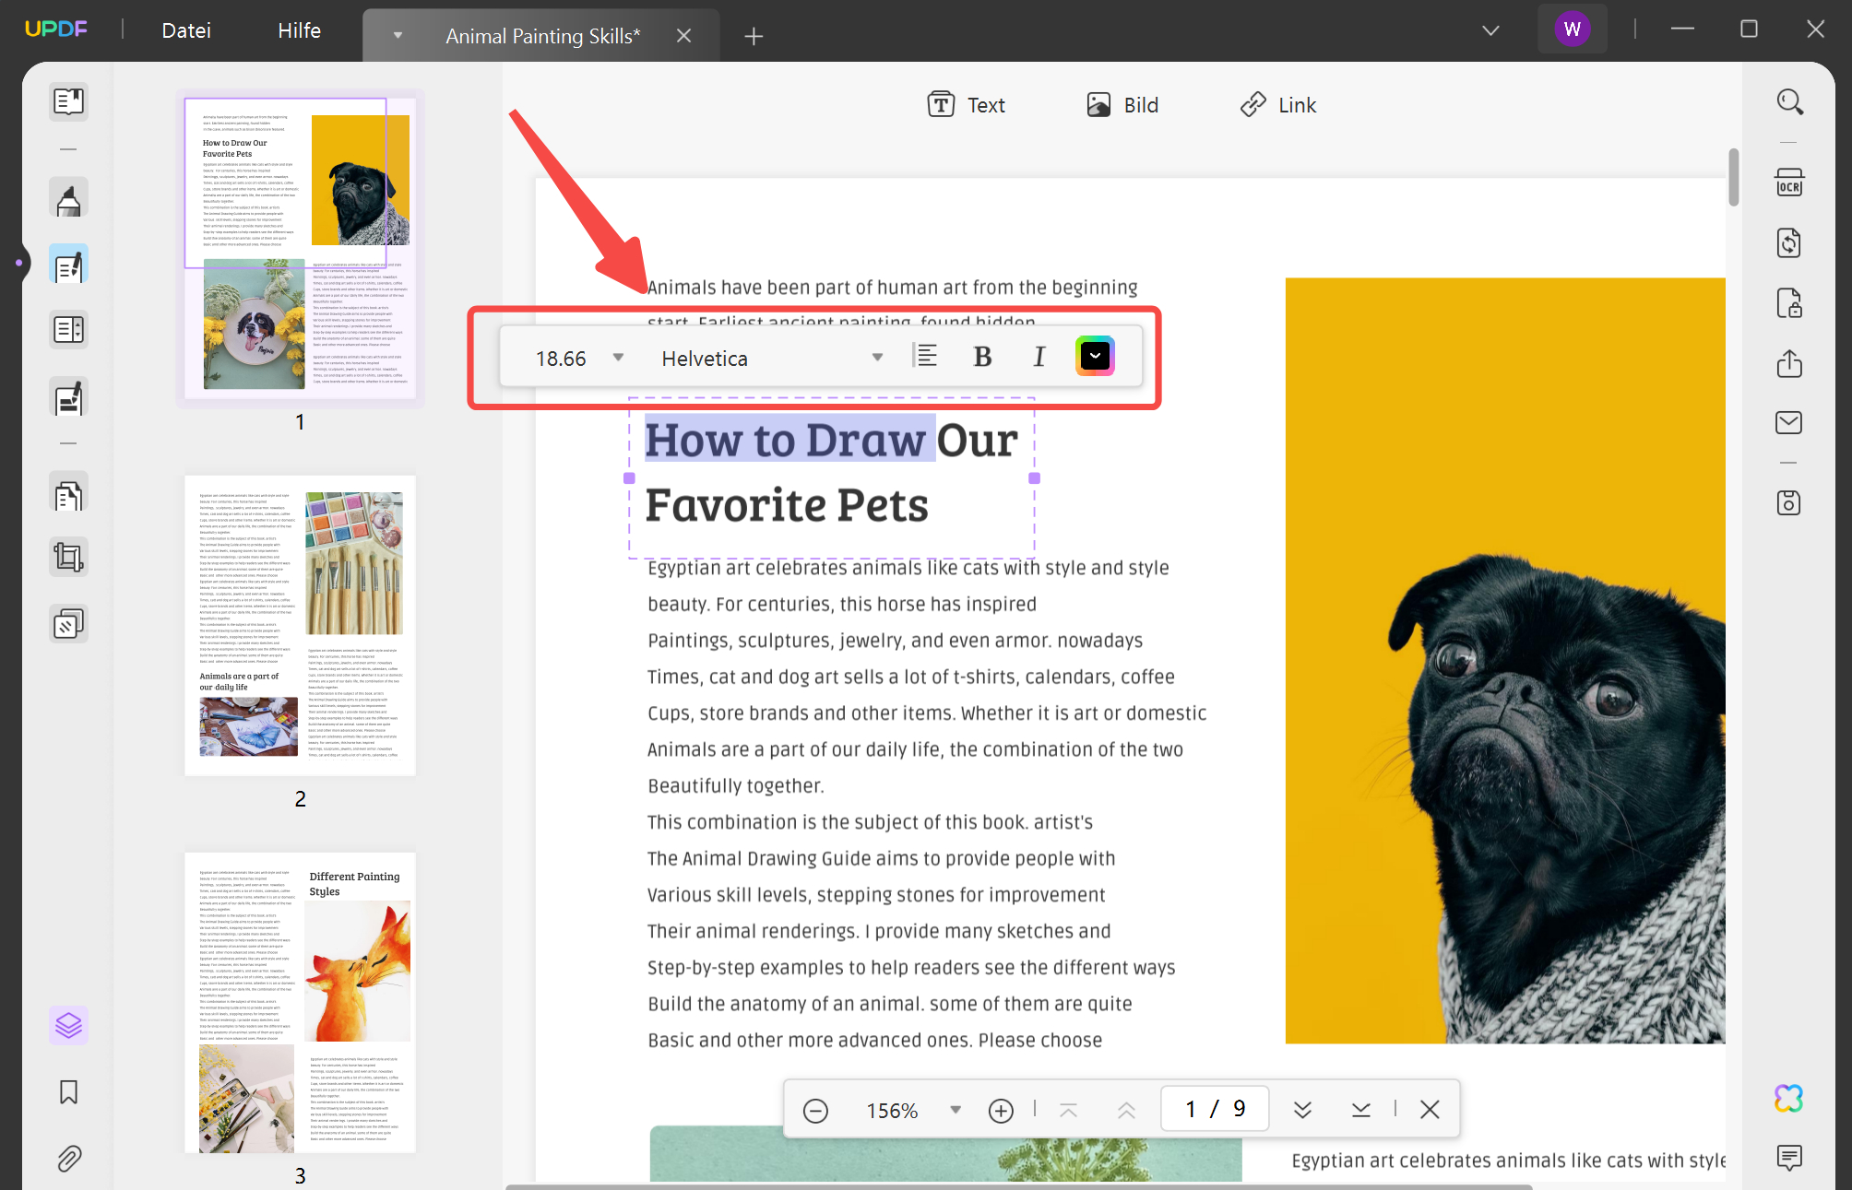Select the Text editing tool
Image resolution: width=1852 pixels, height=1190 pixels.
(966, 104)
